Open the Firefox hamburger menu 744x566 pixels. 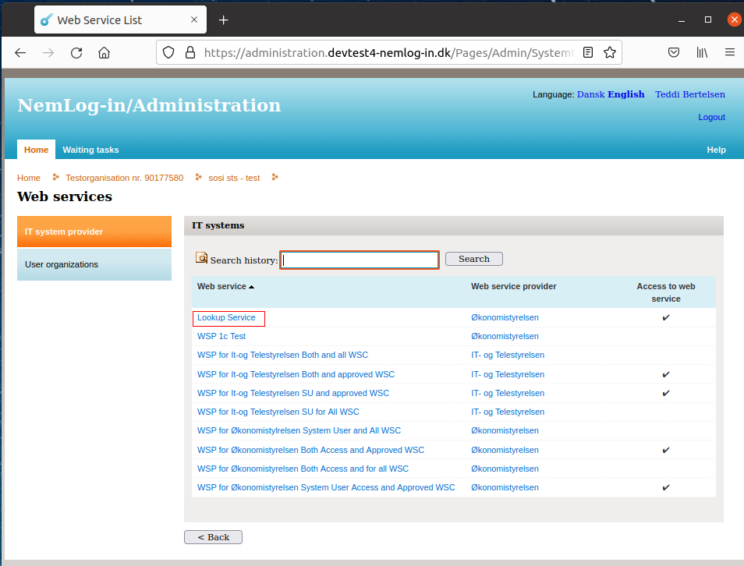click(x=730, y=53)
